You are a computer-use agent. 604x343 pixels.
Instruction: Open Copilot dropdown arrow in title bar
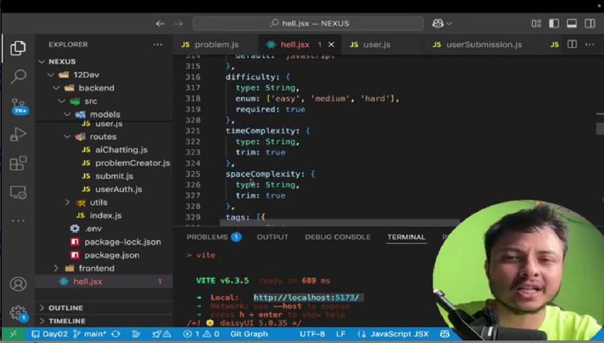449,23
